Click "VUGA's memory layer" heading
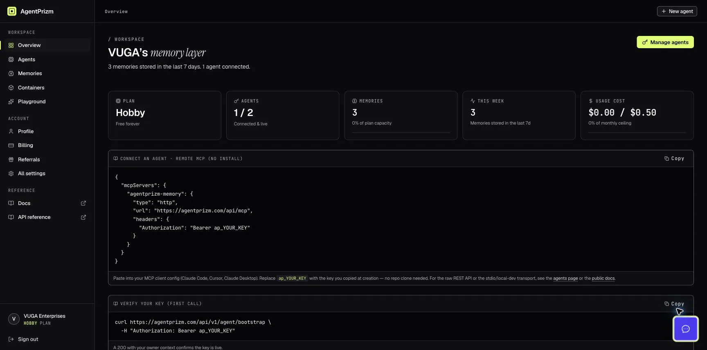 (157, 53)
